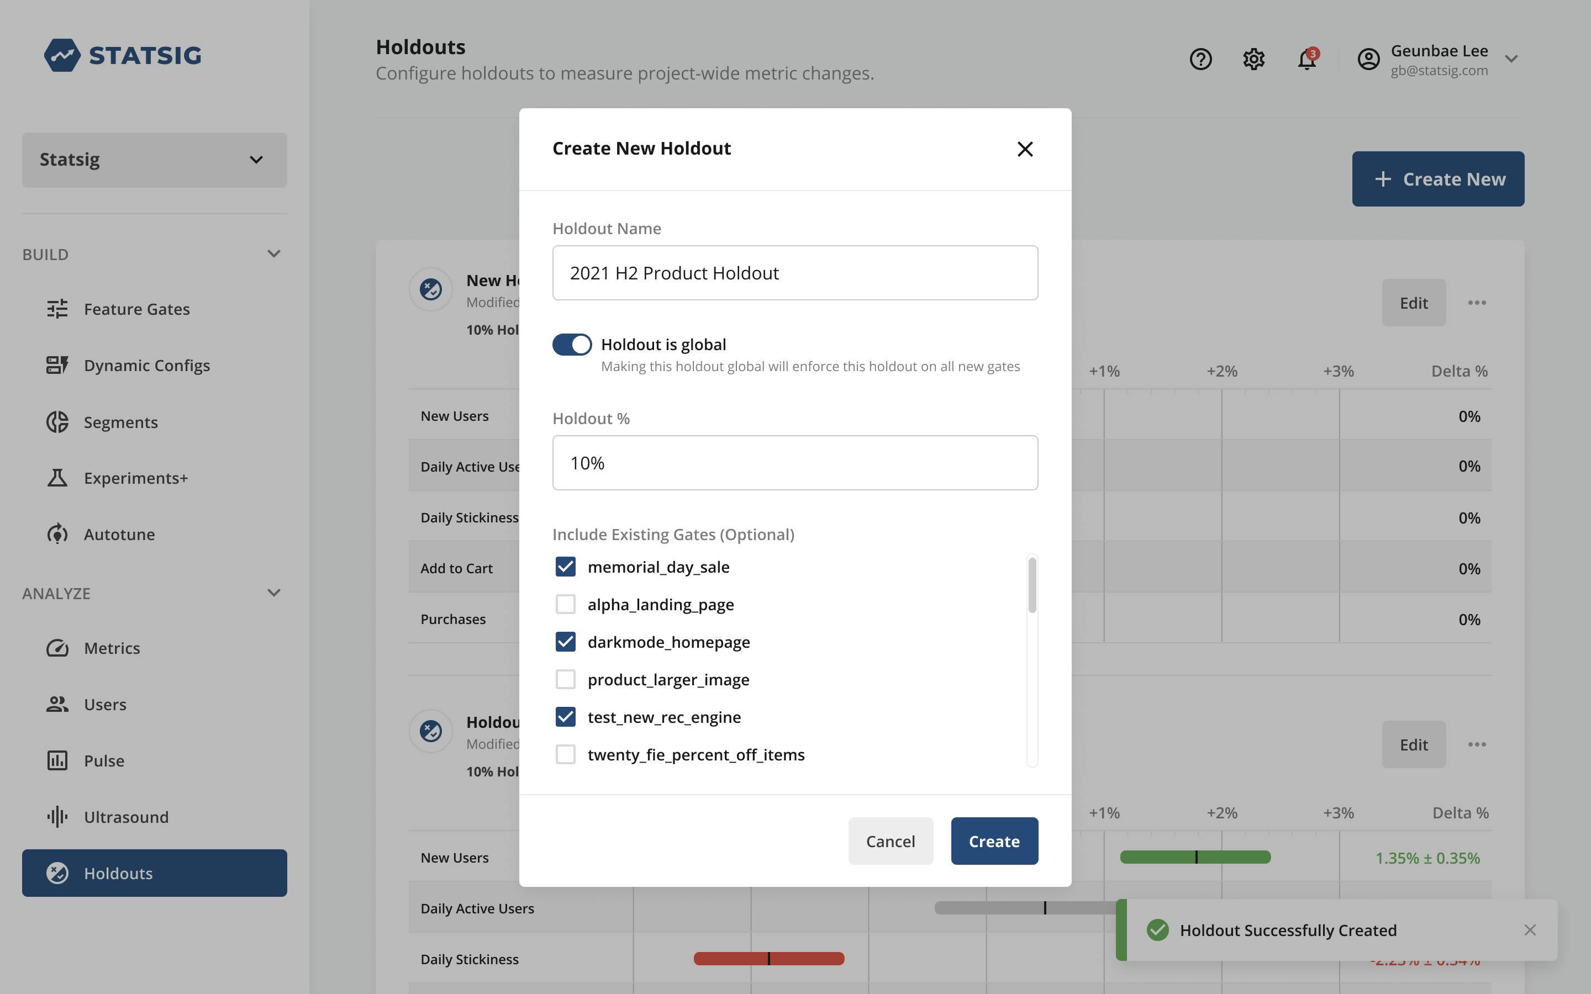Viewport: 1591px width, 994px height.
Task: Click the Ultrasound waveform icon
Action: 57,817
